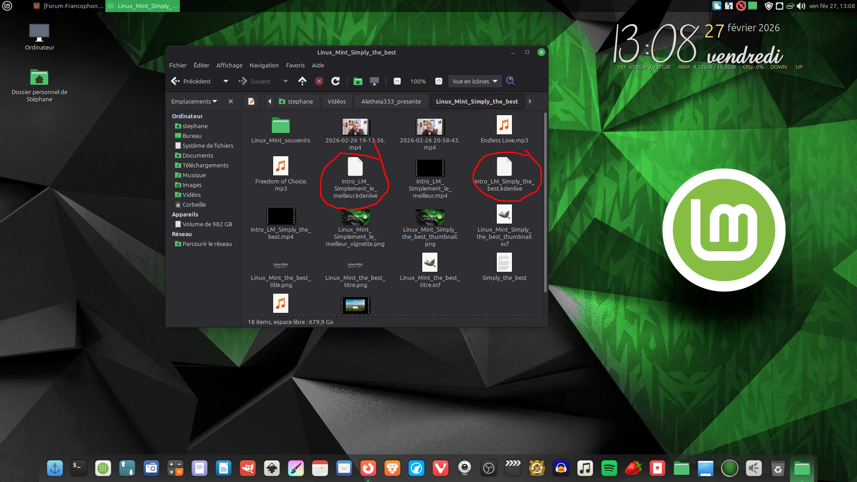857x482 pixels.
Task: Select Volume de 982 GB device
Action: [204, 224]
